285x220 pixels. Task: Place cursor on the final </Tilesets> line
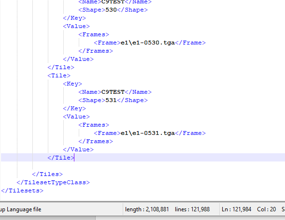(22, 191)
